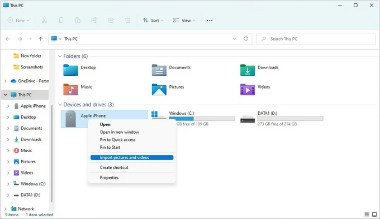Collapse the Folders (6) group
The height and width of the screenshot is (219, 380).
(60, 56)
